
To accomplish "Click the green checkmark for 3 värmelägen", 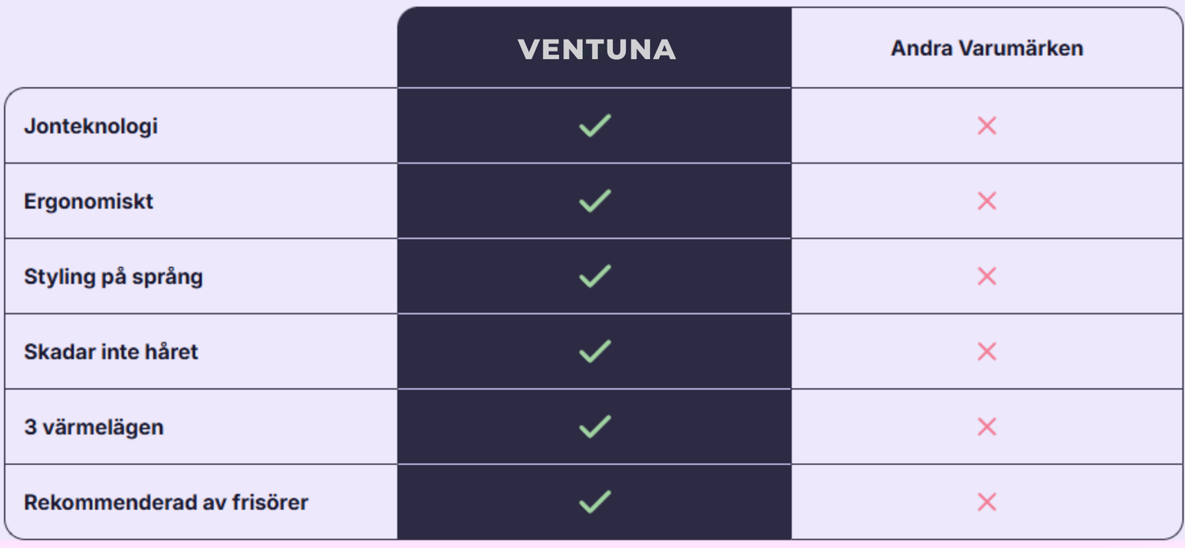I will point(595,426).
